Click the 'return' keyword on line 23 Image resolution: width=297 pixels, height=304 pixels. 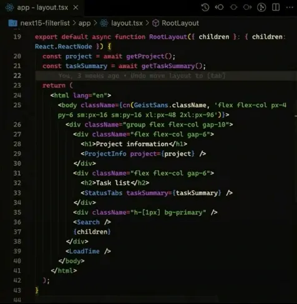(54, 86)
